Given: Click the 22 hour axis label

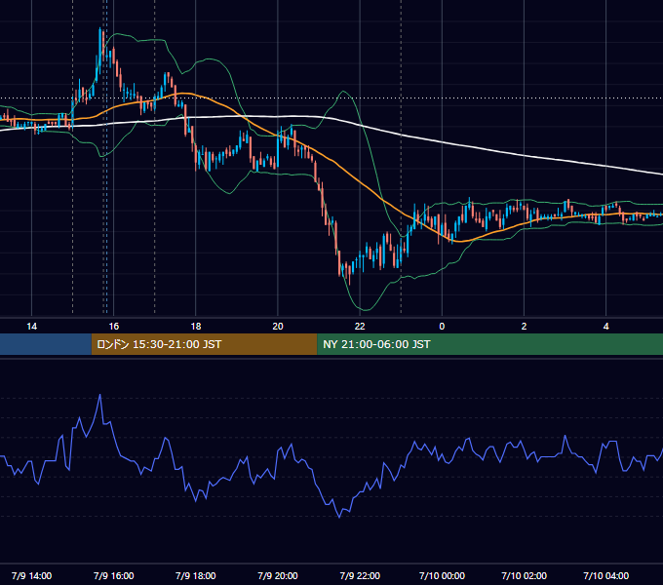Looking at the screenshot, I should [360, 327].
